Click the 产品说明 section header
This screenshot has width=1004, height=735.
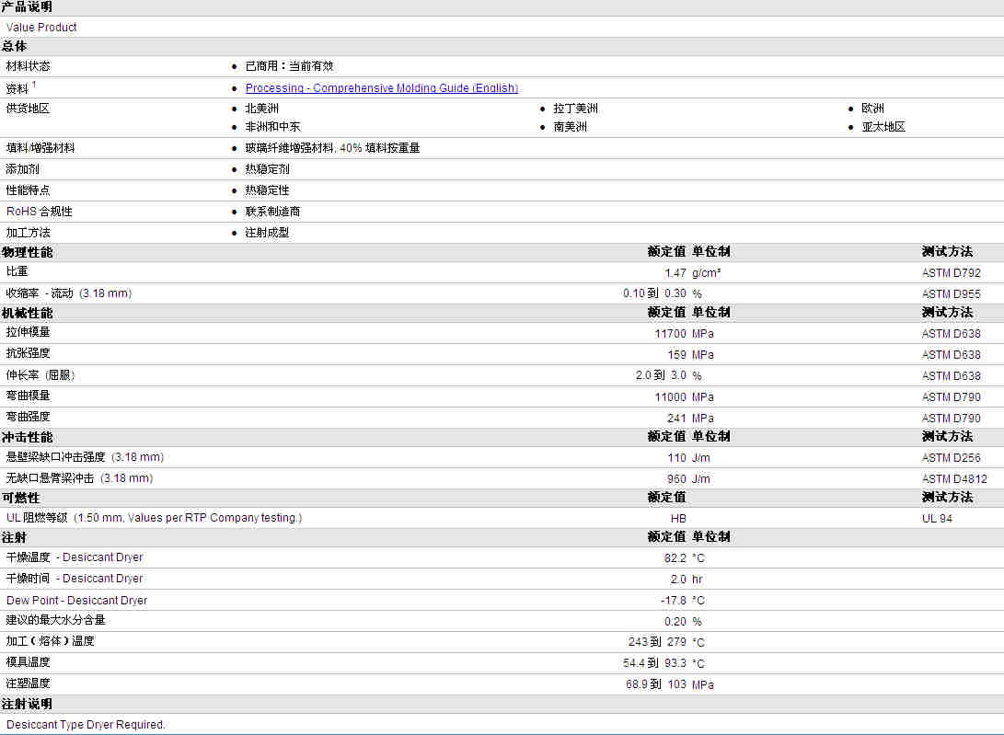[x=28, y=7]
